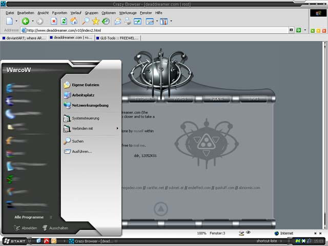The width and height of the screenshot is (328, 246).
Task: Open the Back history dropdown arrow
Action: pos(33,21)
